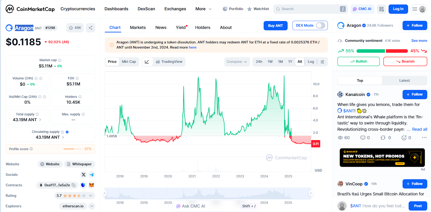This screenshot has width=431, height=212.
Task: Open the Aragon X (Twitter) social link
Action: point(84,175)
